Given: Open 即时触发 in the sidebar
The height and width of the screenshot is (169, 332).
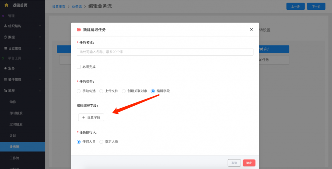Looking at the screenshot, I should tap(16, 113).
